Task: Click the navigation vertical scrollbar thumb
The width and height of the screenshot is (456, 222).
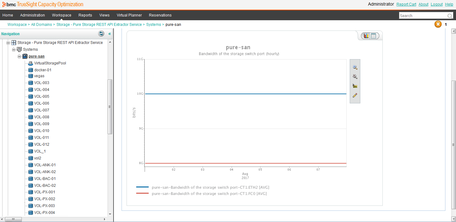Action: click(110, 106)
